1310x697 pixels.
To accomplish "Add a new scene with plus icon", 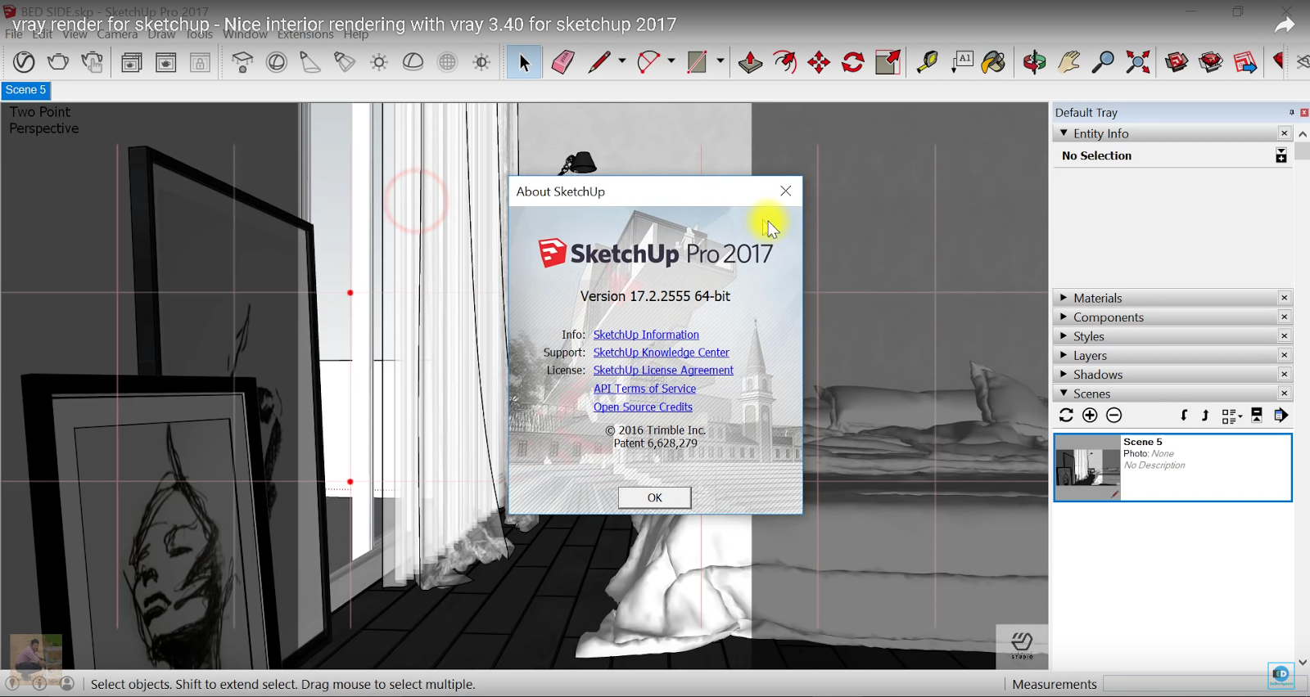I will (1090, 416).
